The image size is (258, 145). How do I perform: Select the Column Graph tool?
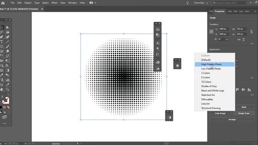7,80
